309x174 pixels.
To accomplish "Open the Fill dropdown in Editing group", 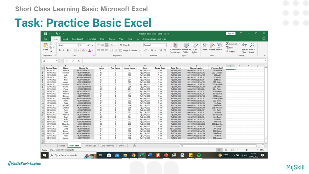I will [229, 48].
